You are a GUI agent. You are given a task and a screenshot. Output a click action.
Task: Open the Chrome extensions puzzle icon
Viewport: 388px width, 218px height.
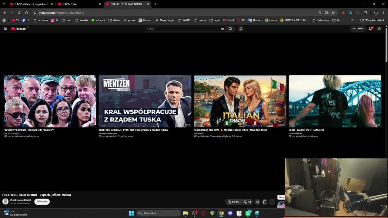click(365, 13)
